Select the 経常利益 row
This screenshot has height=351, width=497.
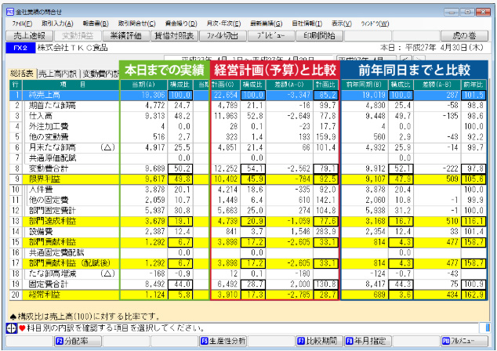coord(248,295)
